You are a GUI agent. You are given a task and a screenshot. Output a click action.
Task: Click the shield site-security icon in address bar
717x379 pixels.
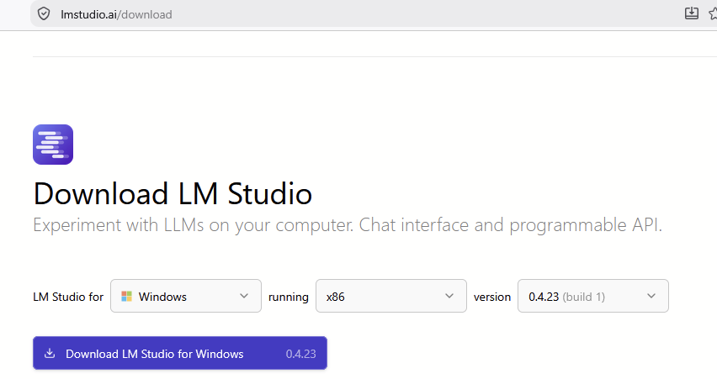[x=44, y=14]
